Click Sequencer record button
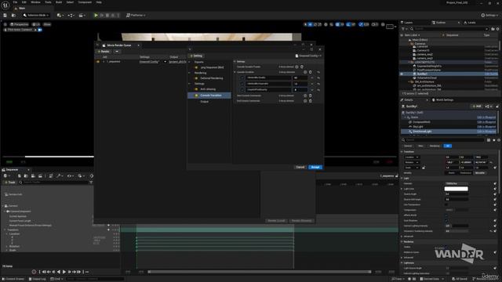The height and width of the screenshot is (282, 502). coord(34,272)
